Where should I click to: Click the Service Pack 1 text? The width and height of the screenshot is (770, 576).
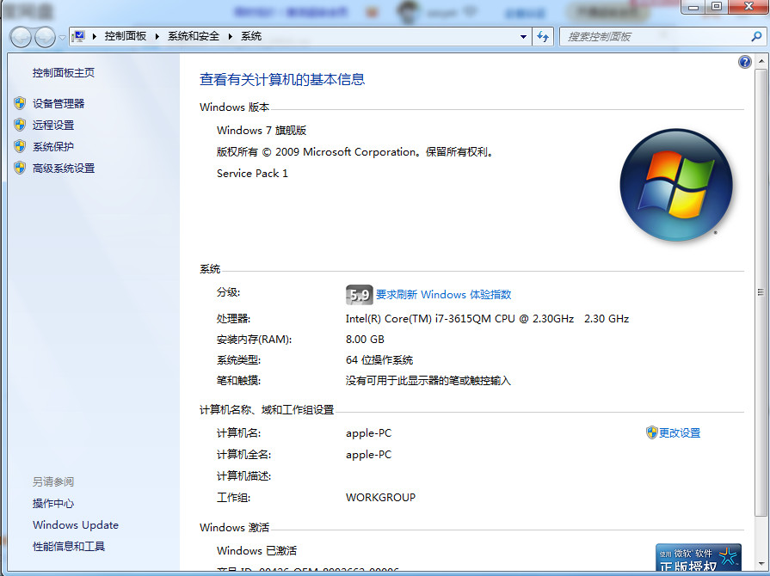[x=252, y=173]
